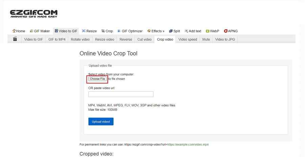Click the 'Select video from your computer:' label

111,74
